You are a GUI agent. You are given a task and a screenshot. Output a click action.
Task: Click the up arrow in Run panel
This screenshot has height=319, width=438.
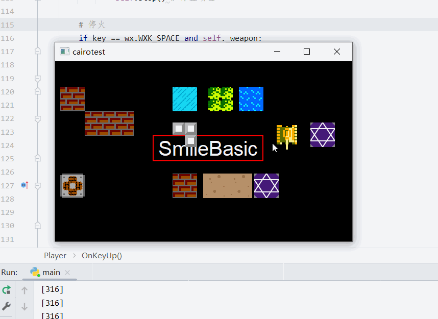tap(25, 290)
